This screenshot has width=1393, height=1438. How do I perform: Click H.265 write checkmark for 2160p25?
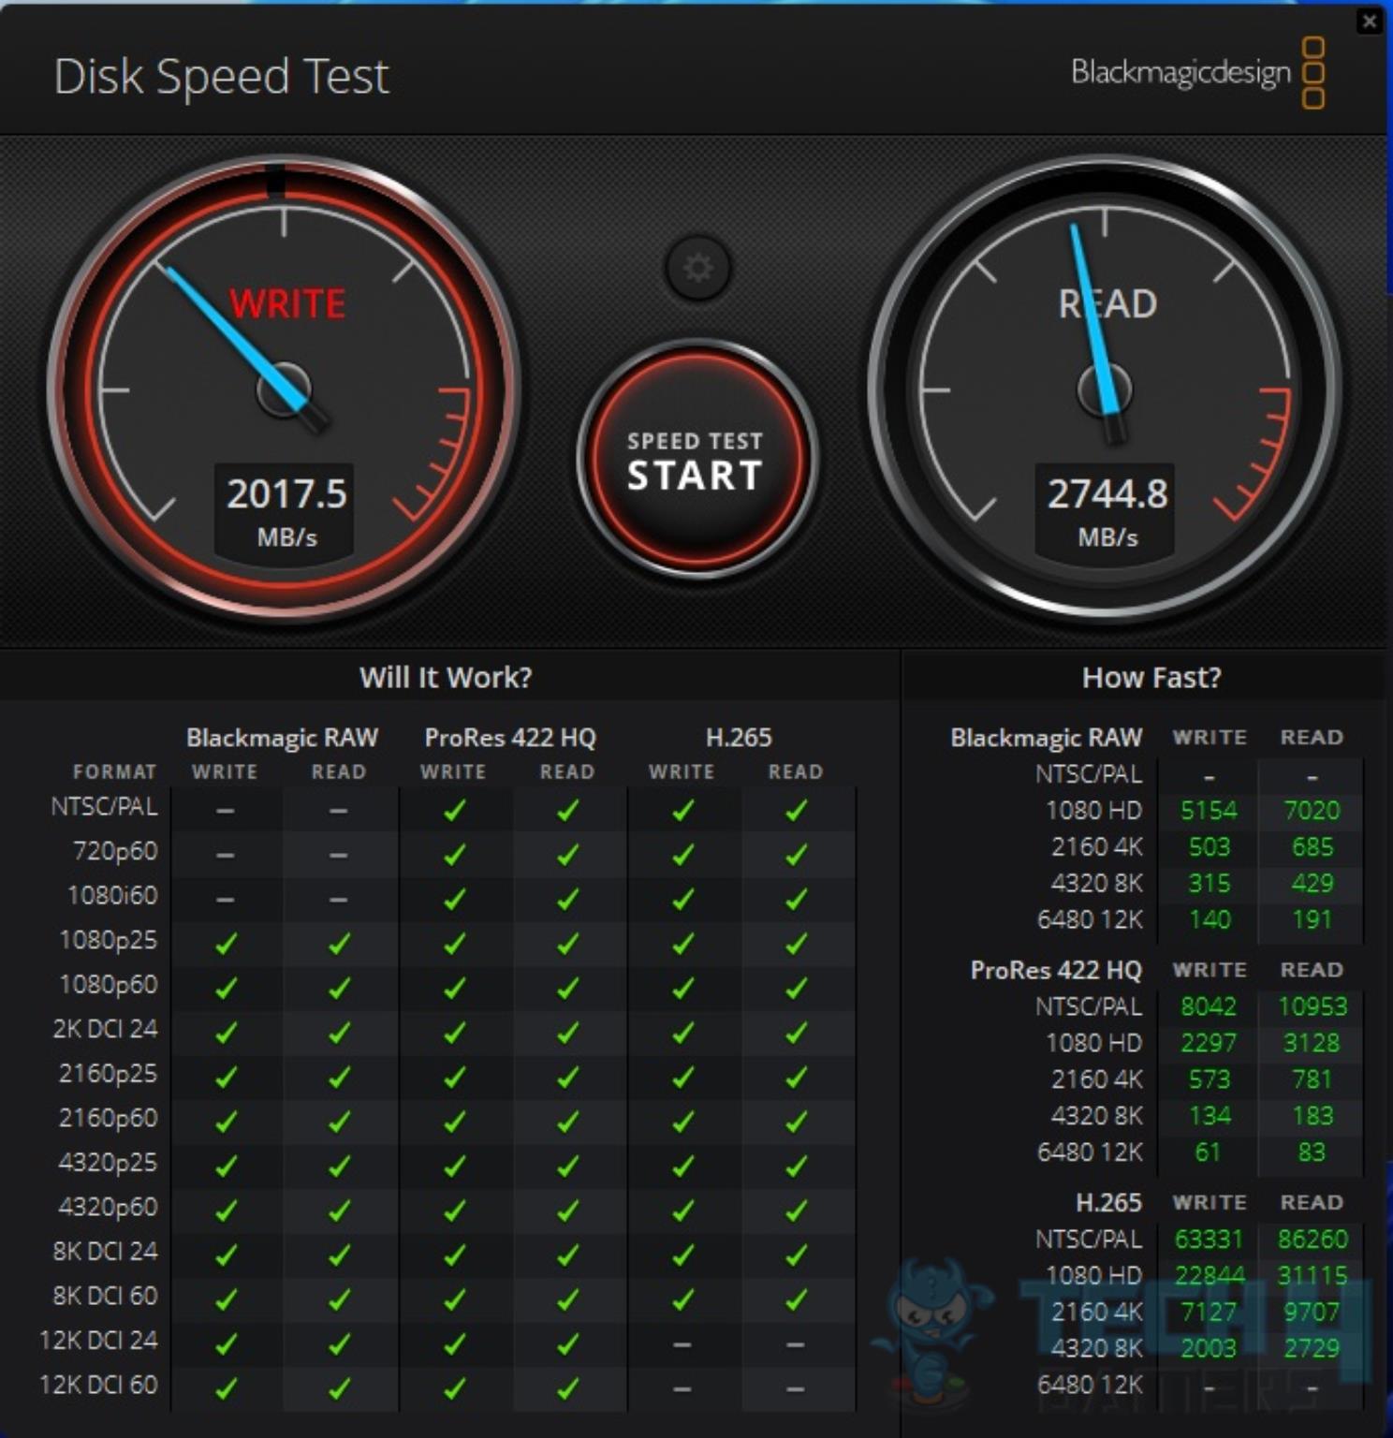pos(682,1077)
